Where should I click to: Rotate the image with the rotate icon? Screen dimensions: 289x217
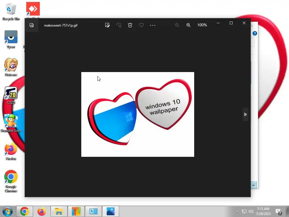pos(119,25)
